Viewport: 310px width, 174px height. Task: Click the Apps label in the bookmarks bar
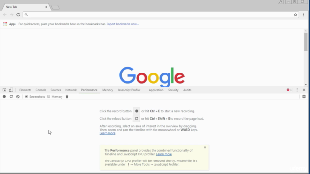coord(12,24)
